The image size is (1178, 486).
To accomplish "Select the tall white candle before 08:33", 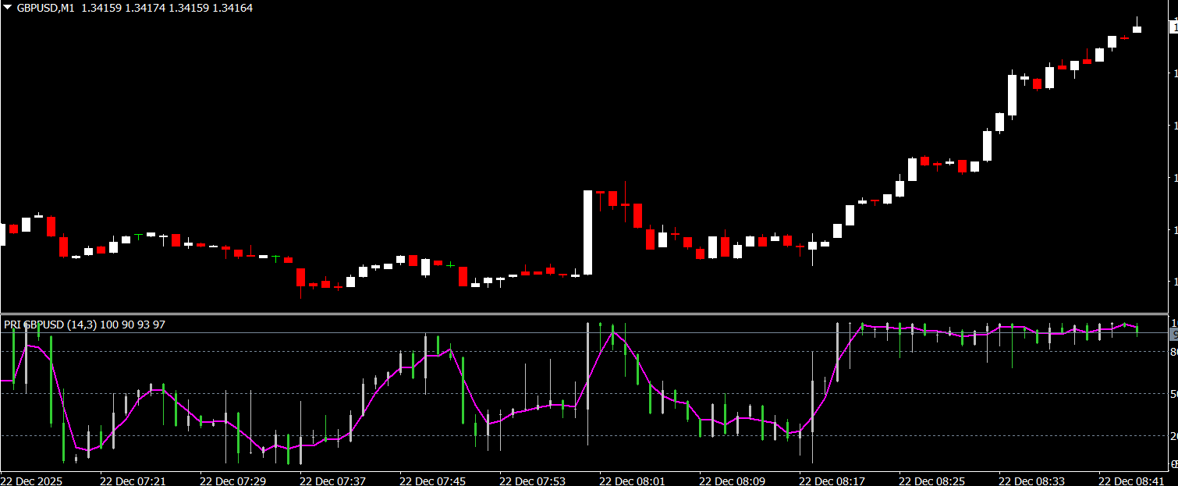I will pyautogui.click(x=1012, y=95).
